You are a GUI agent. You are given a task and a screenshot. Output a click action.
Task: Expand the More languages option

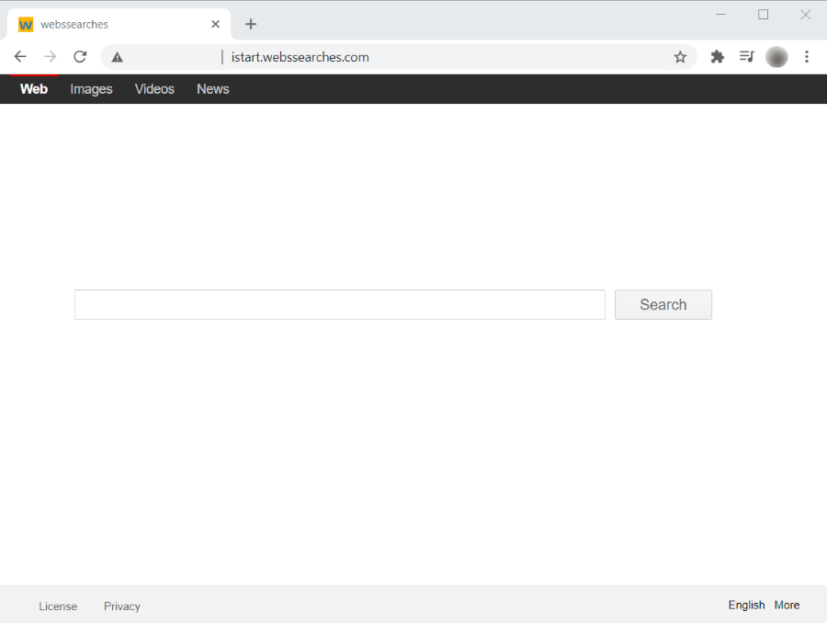click(x=787, y=605)
